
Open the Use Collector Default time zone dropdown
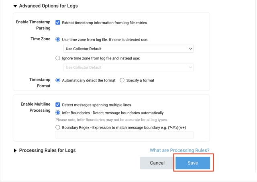(x=128, y=49)
